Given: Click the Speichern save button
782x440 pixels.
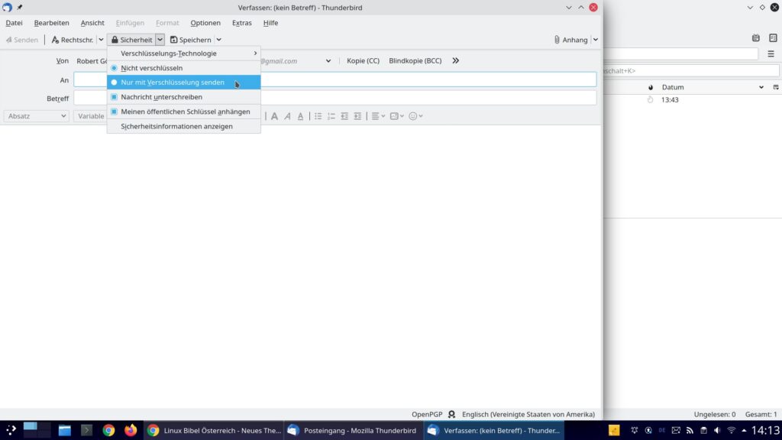Looking at the screenshot, I should (x=190, y=40).
